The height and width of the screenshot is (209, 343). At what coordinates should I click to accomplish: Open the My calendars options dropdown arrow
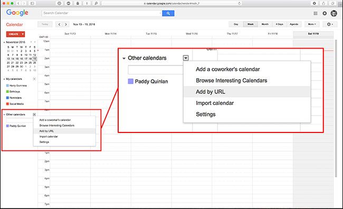[34, 79]
